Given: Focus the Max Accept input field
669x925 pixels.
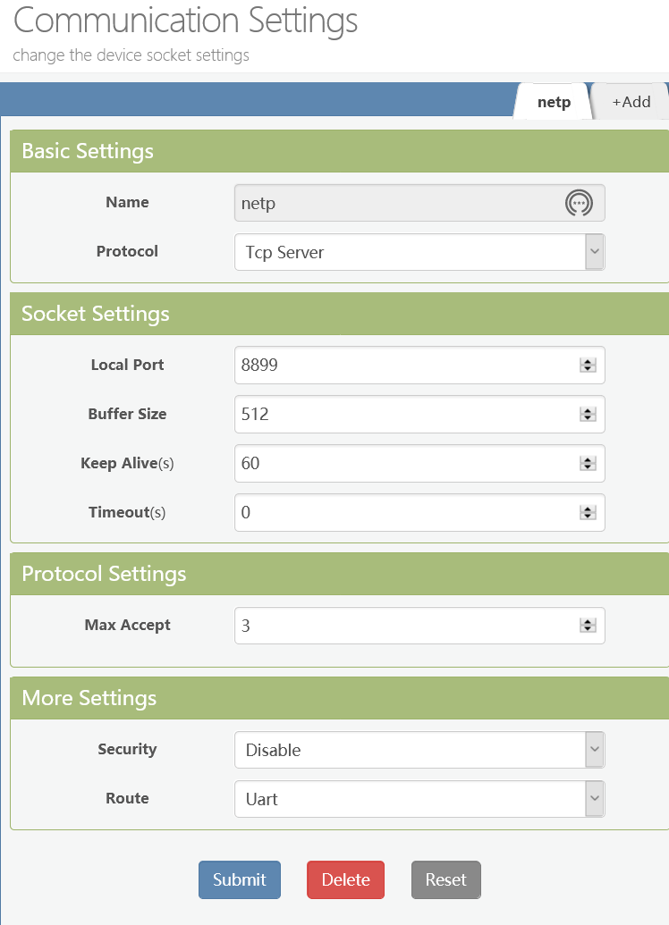Looking at the screenshot, I should click(402, 626).
